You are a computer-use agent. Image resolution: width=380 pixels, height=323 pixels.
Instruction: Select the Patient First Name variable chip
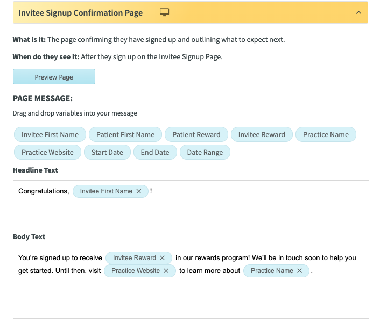tap(125, 134)
